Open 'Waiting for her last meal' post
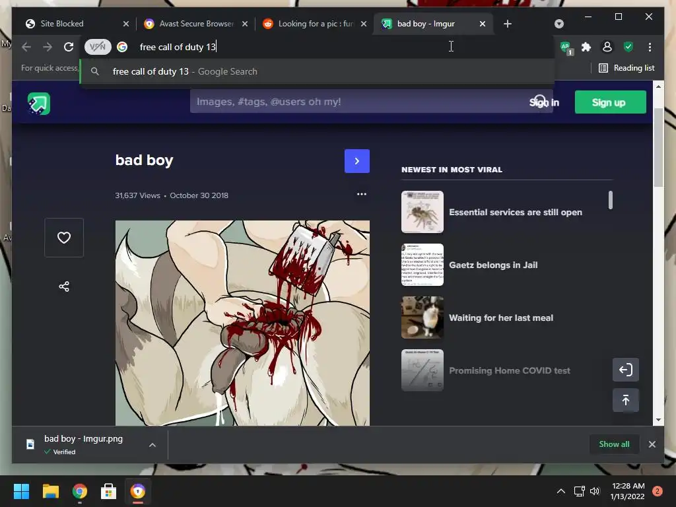This screenshot has width=676, height=507. pos(501,318)
